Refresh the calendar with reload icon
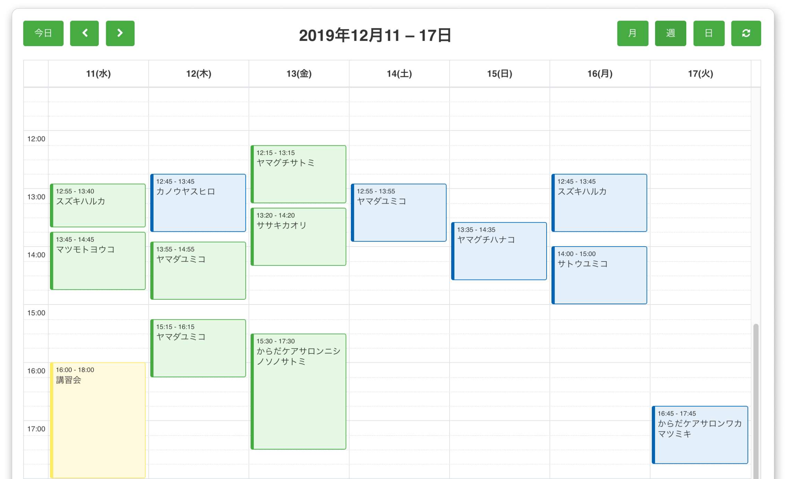The image size is (792, 479). (746, 33)
